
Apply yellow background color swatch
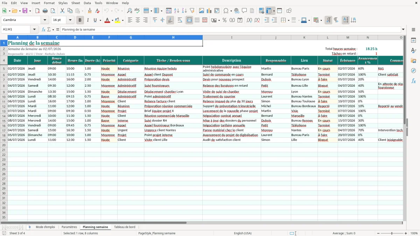tap(118, 20)
